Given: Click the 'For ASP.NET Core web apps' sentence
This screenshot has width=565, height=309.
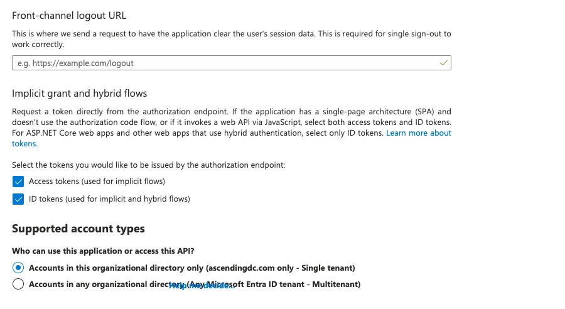Looking at the screenshot, I should [188, 133].
